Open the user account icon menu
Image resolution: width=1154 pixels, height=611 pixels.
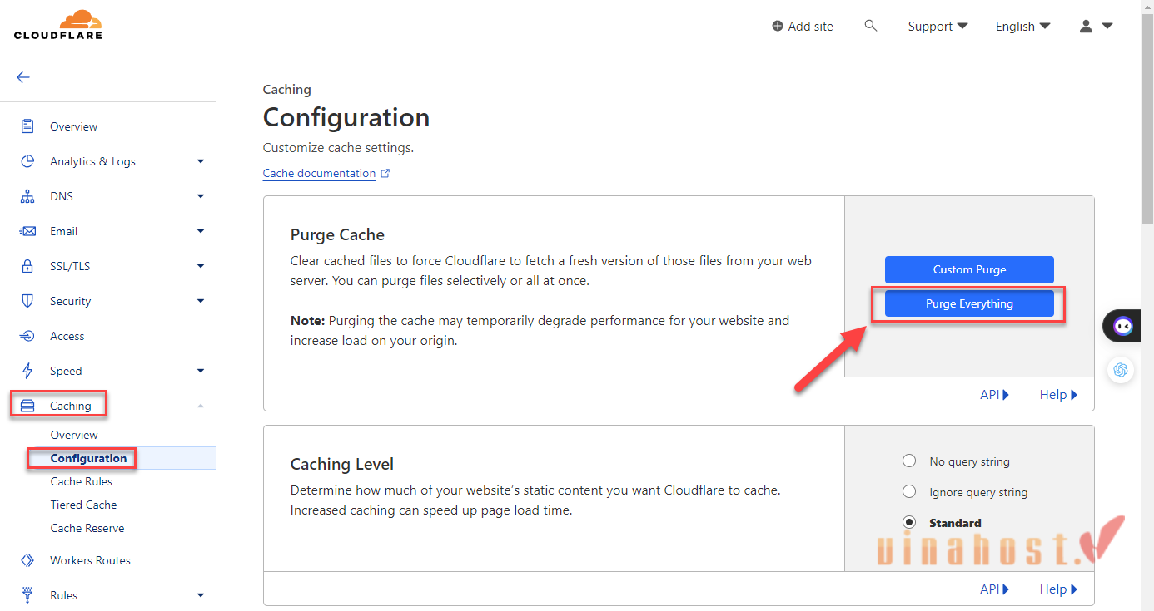1095,27
